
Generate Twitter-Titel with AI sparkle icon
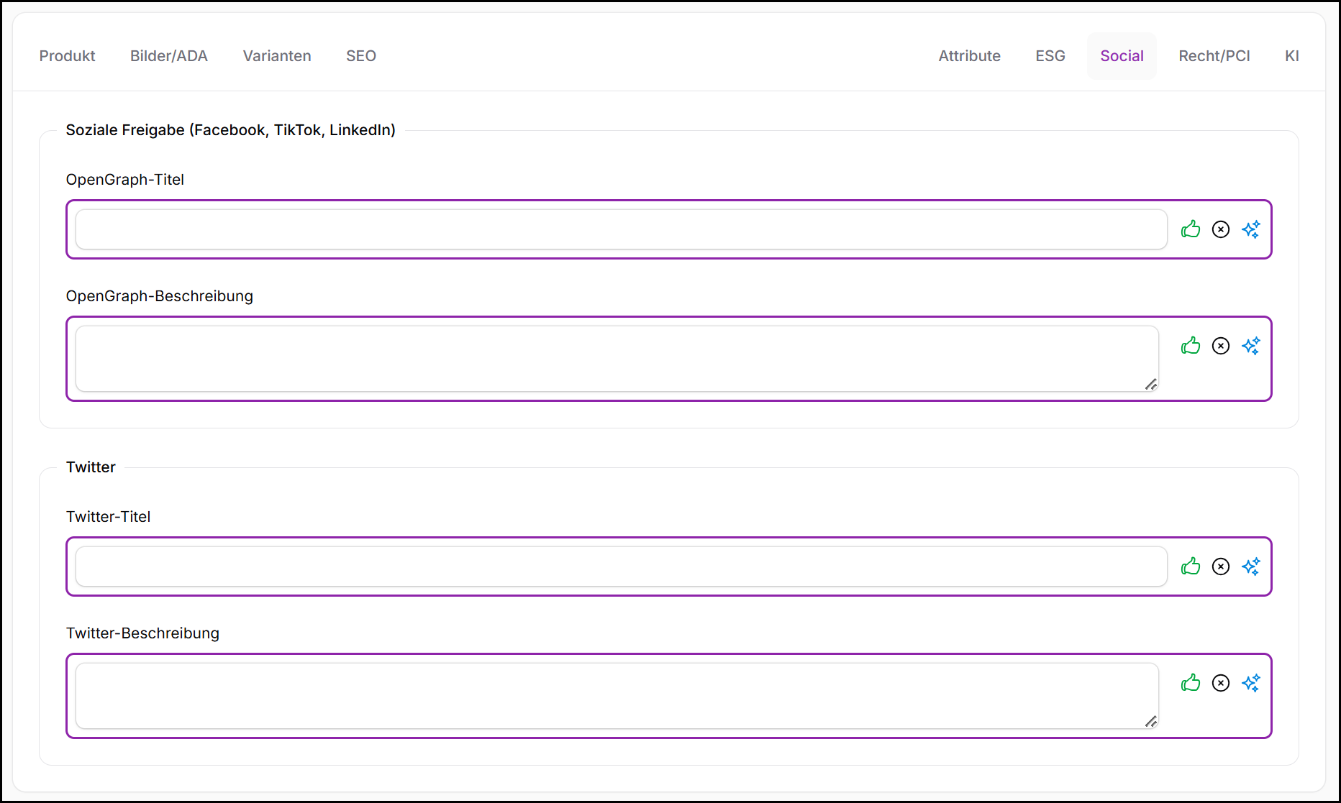click(x=1251, y=566)
